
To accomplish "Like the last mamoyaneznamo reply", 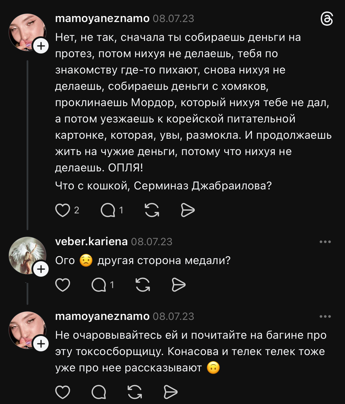I will coord(63,392).
